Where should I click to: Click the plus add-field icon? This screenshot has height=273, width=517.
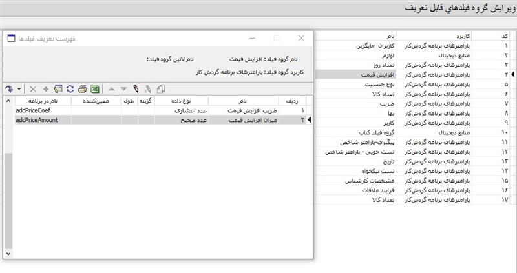click(45, 88)
